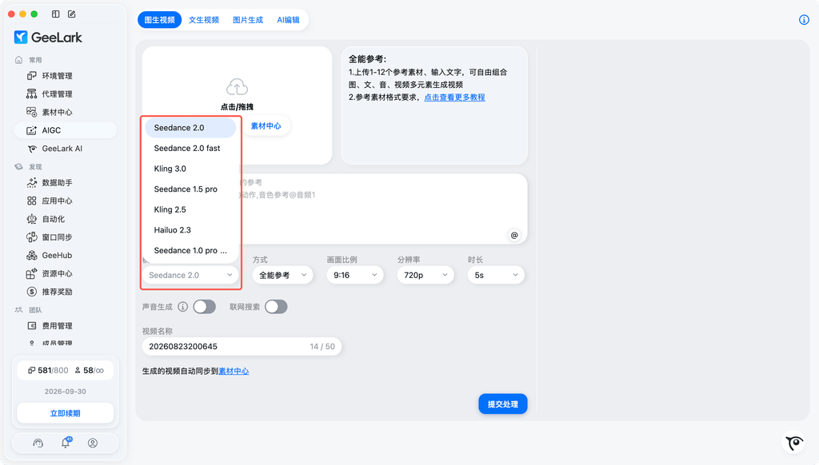Select Kling 2.5 option
The height and width of the screenshot is (465, 819).
tap(190, 209)
